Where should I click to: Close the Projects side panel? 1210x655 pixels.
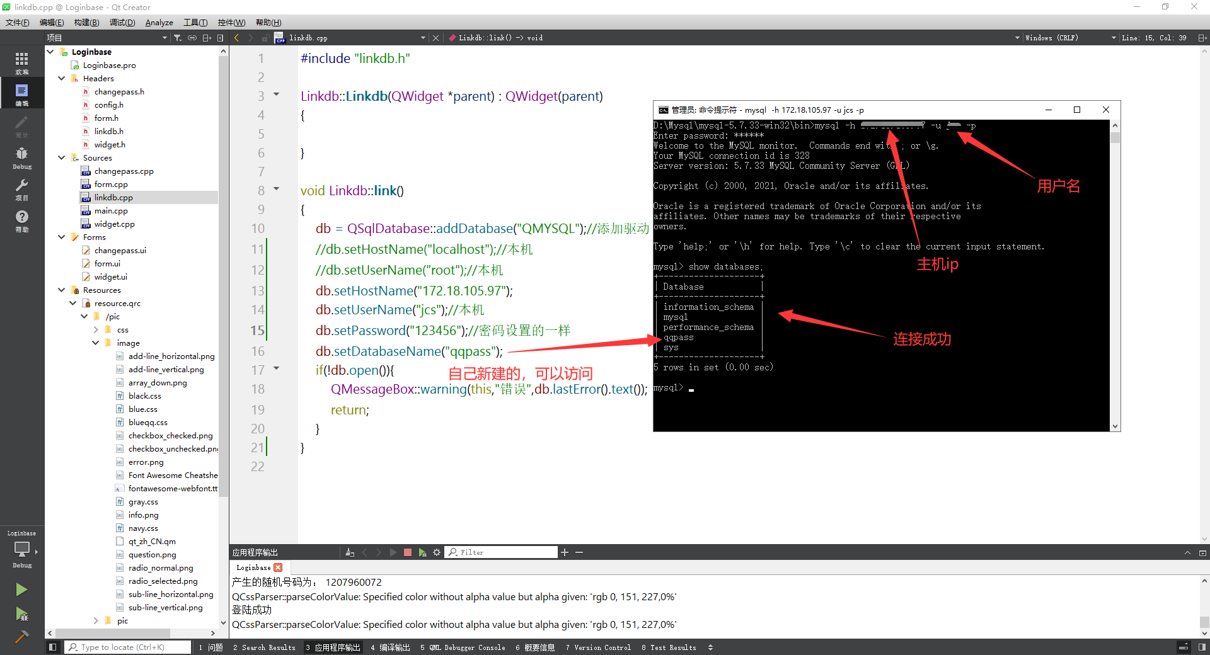click(x=220, y=38)
